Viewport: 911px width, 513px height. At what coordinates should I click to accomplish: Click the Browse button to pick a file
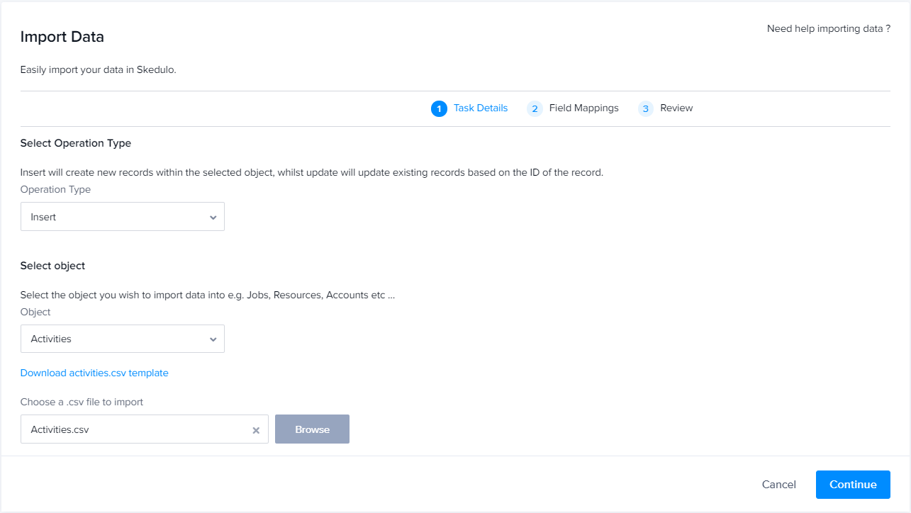coord(312,429)
